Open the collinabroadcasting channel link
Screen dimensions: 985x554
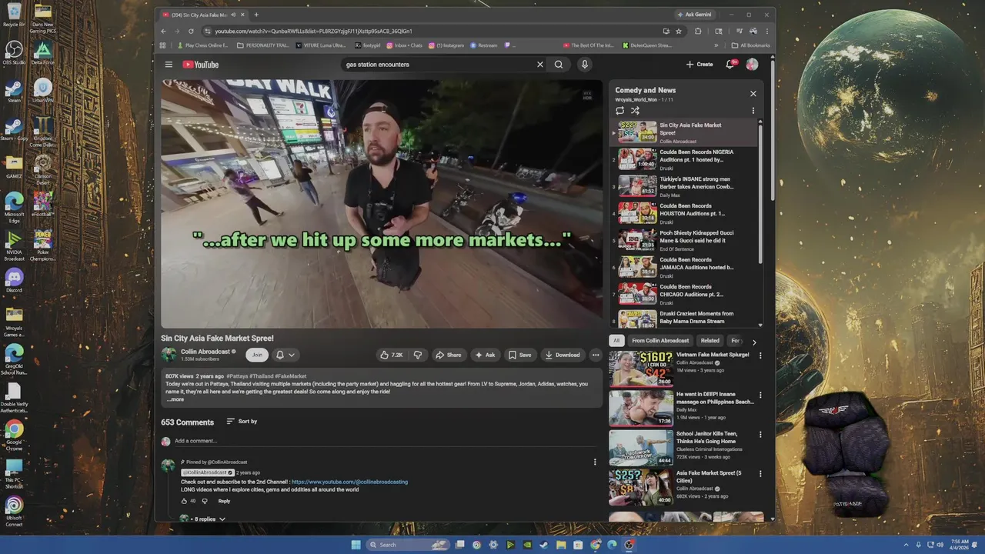click(x=349, y=482)
